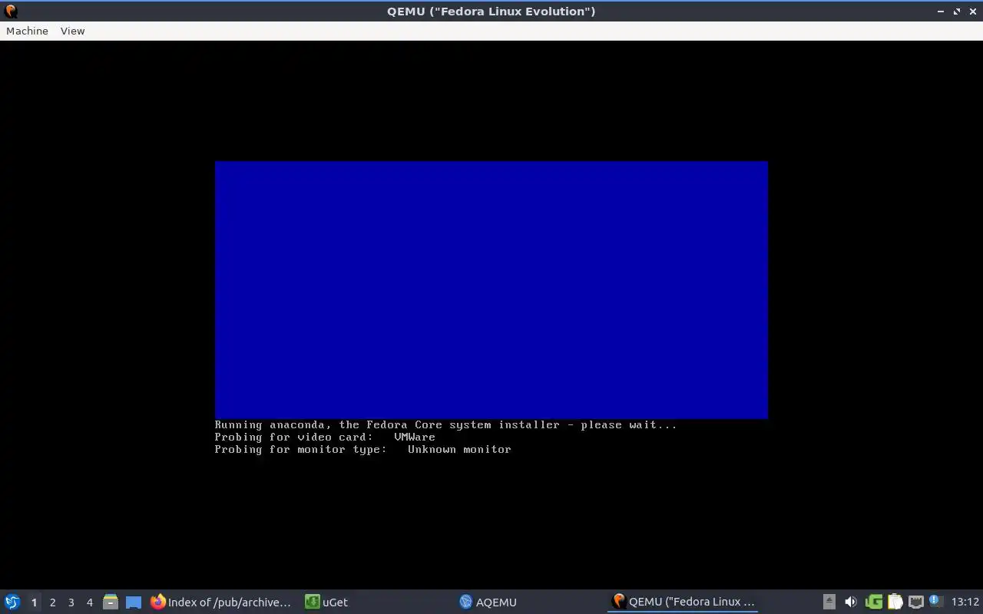Switch to workspace 4

coord(89,602)
